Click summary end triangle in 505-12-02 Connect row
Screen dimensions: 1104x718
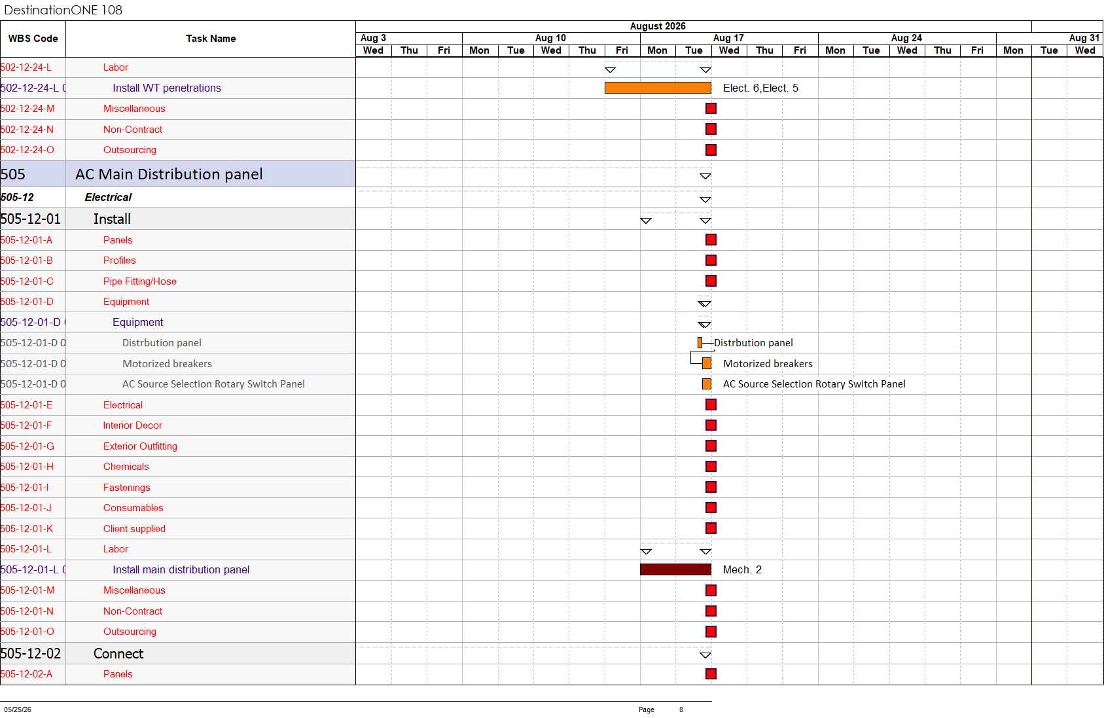(x=705, y=655)
